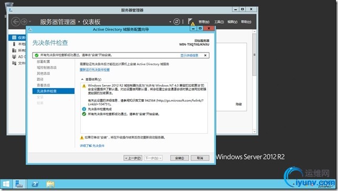Click the green check icon in results list

coord(84,114)
